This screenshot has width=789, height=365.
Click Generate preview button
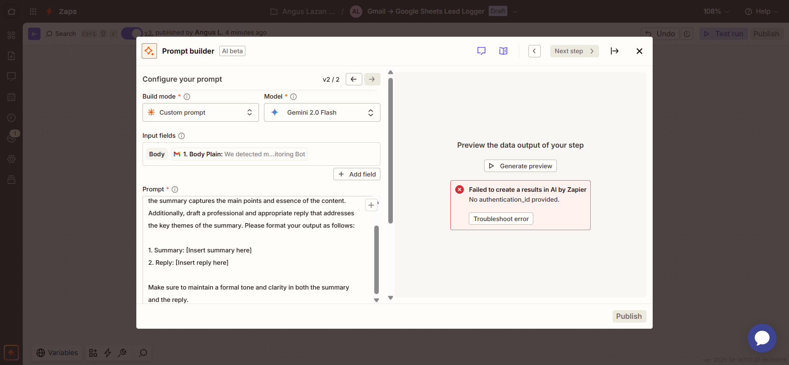coord(520,166)
